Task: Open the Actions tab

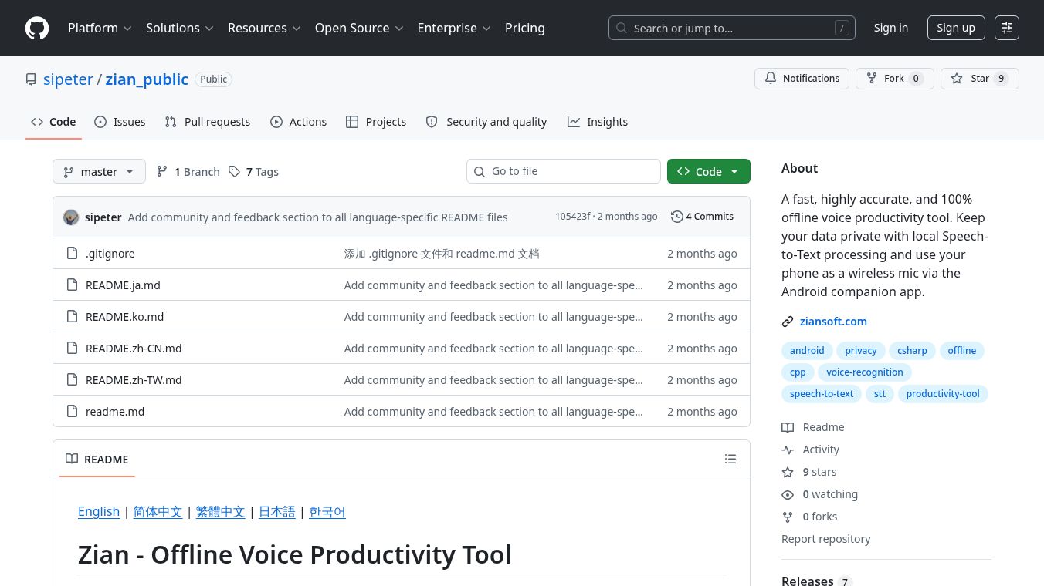Action: click(x=299, y=122)
